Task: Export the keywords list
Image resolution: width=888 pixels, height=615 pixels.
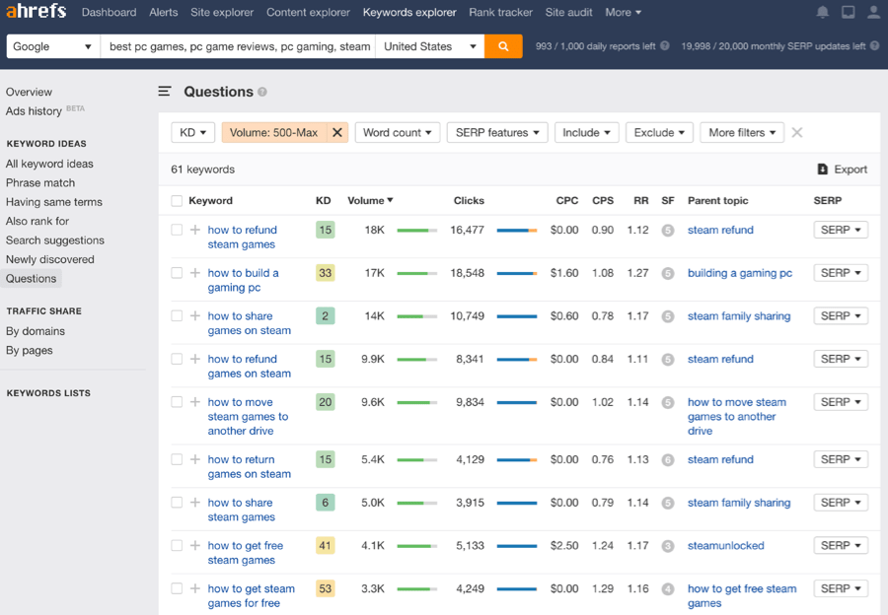Action: [x=843, y=170]
